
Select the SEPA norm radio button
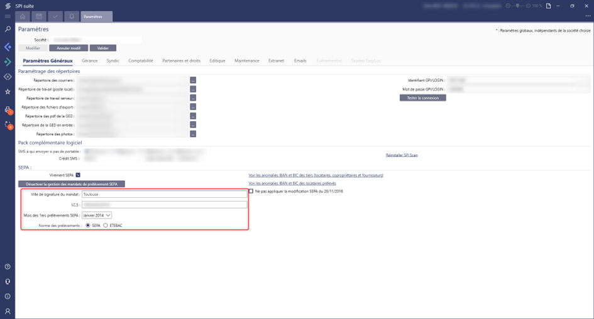(x=88, y=225)
